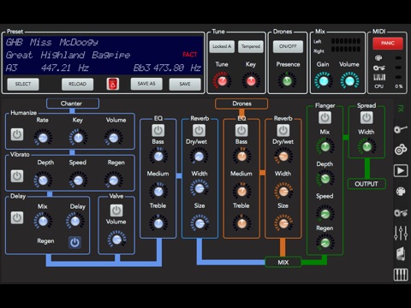Click the green Drones Presence knob

[x=288, y=81]
